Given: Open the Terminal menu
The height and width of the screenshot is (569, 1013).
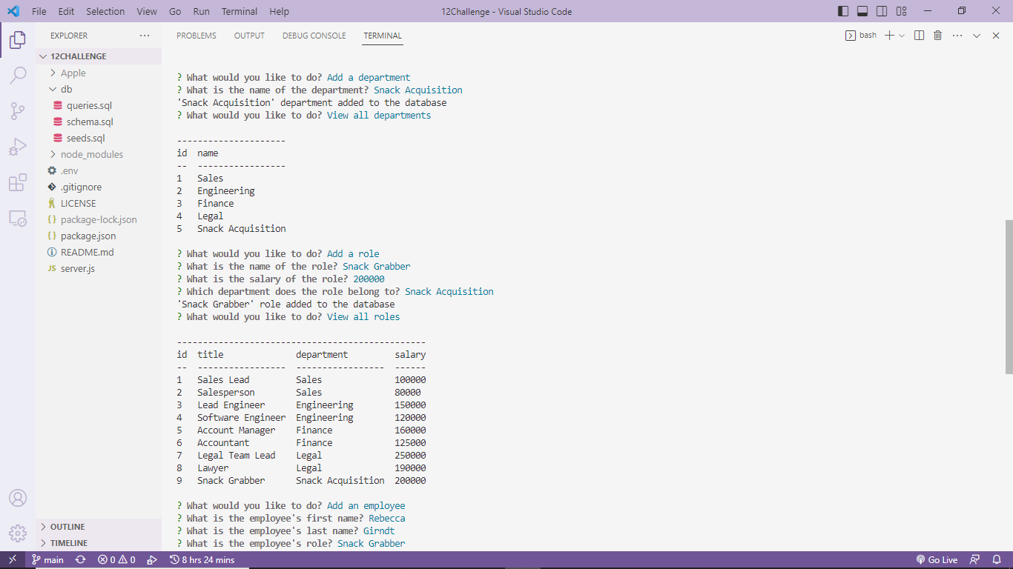Looking at the screenshot, I should pos(239,11).
